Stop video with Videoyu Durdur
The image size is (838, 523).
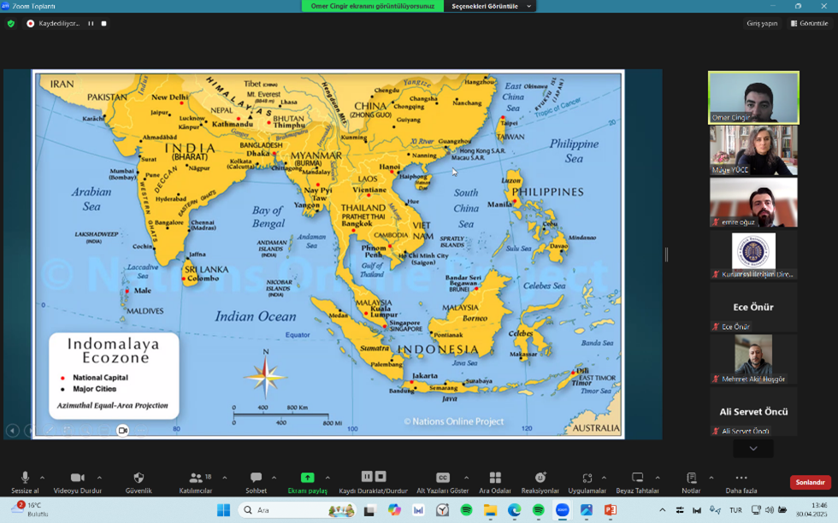point(78,482)
